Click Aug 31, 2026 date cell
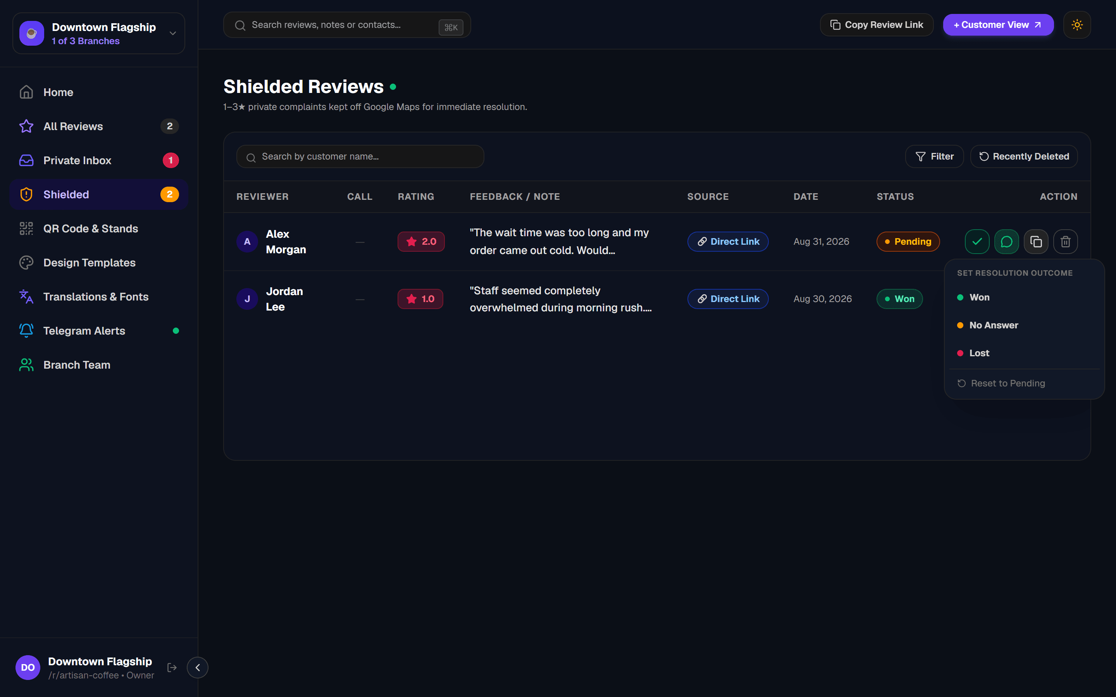The image size is (1116, 697). pyautogui.click(x=821, y=242)
